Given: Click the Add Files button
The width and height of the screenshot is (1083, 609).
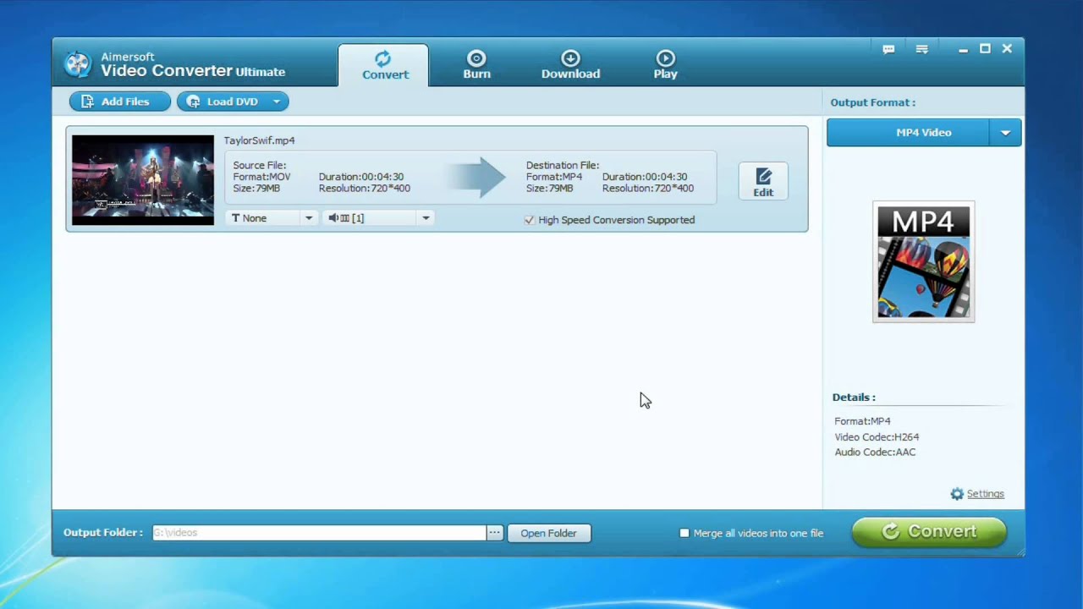Looking at the screenshot, I should coord(120,101).
